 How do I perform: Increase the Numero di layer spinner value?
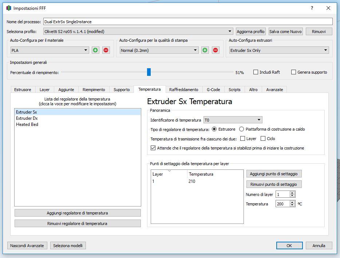[292, 193]
